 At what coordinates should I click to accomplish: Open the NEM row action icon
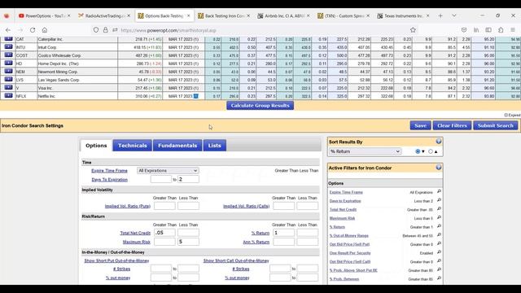coord(8,71)
